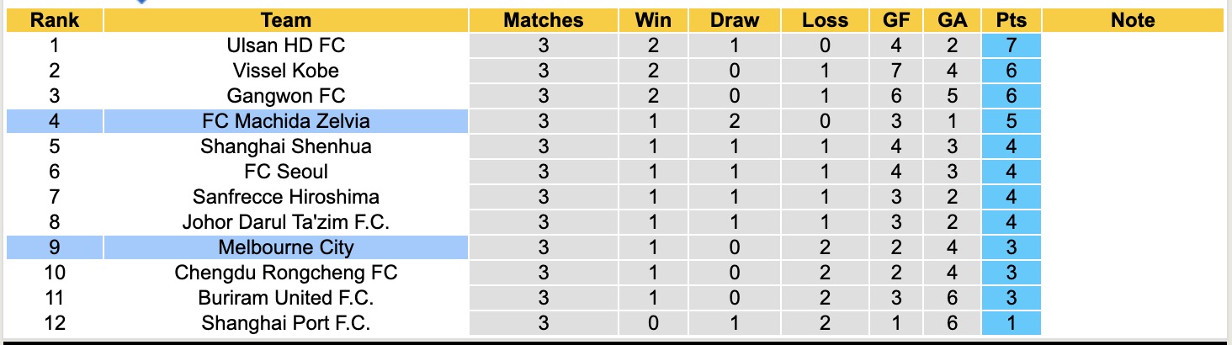Open the Shanghai Shenhua team entry

[x=286, y=146]
